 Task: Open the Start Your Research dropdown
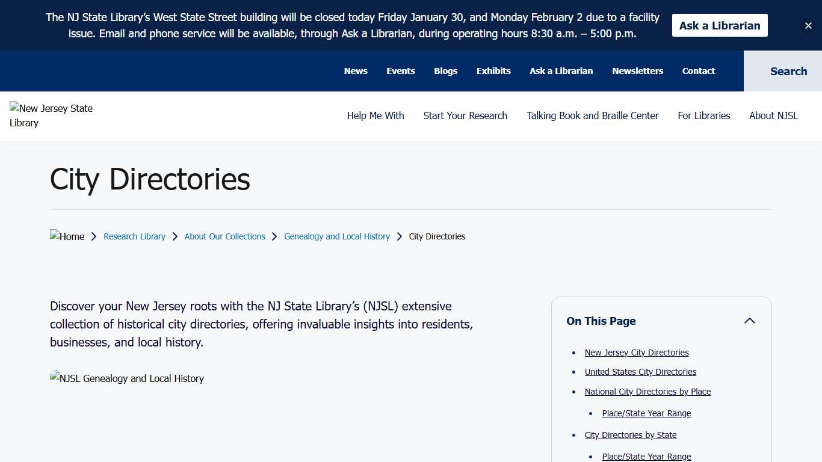tap(465, 115)
